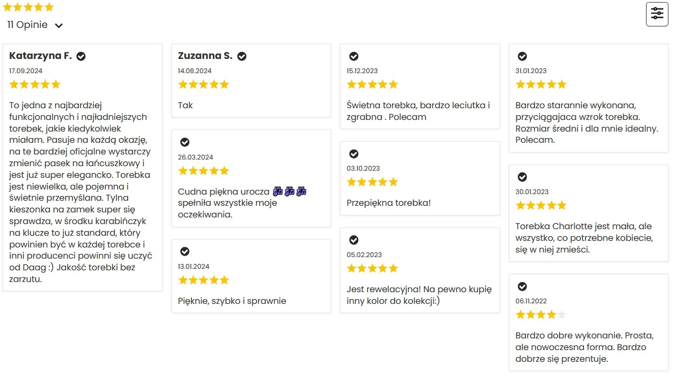Expand the 11 Opinie dropdown chevron
This screenshot has width=673, height=374.
pyautogui.click(x=59, y=25)
